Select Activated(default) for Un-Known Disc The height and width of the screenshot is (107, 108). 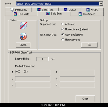(63, 34)
